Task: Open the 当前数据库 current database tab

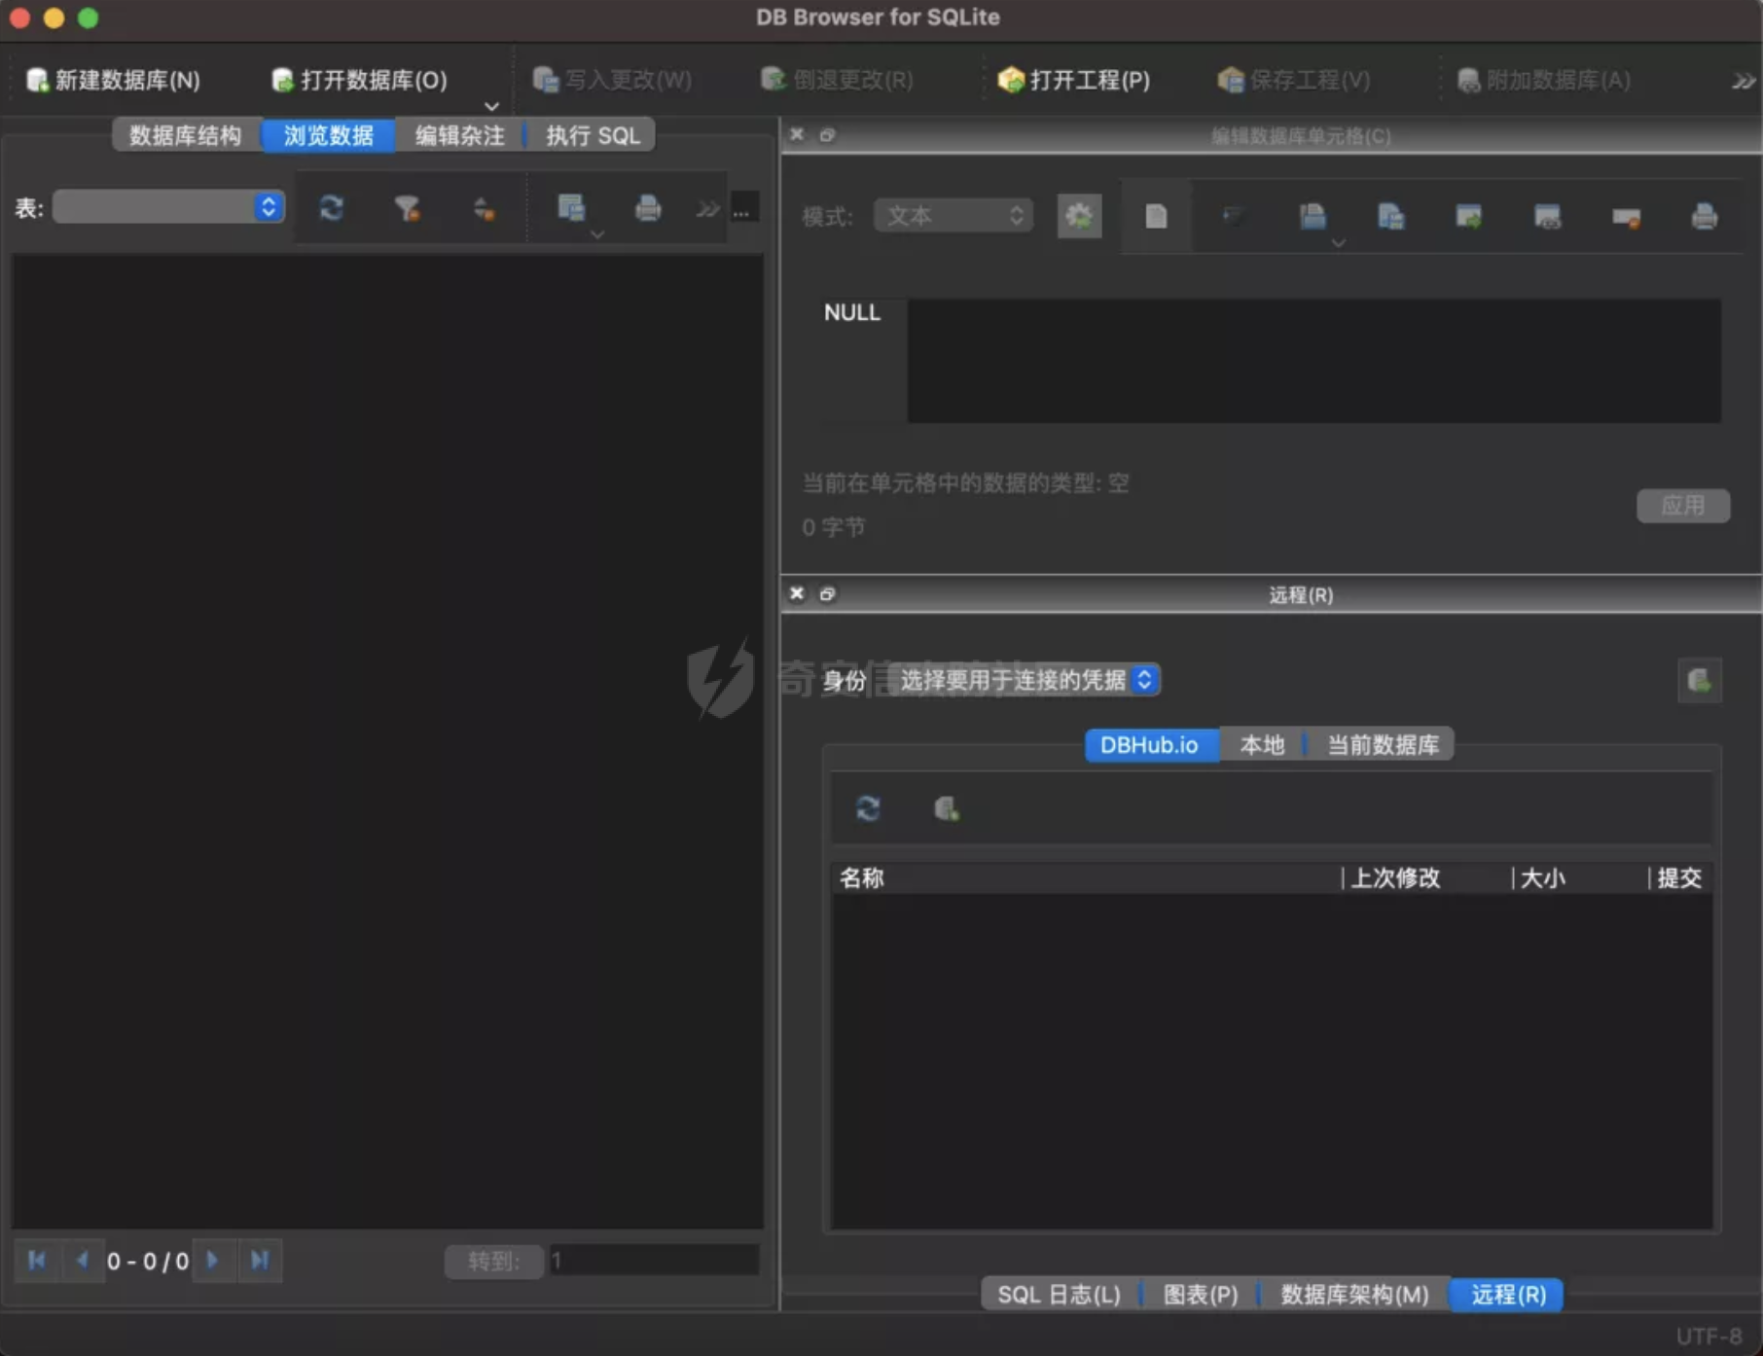Action: tap(1383, 745)
